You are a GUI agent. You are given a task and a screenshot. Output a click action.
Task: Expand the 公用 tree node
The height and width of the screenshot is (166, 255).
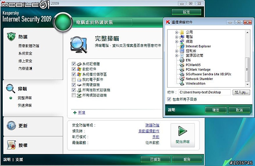pyautogui.click(x=177, y=32)
